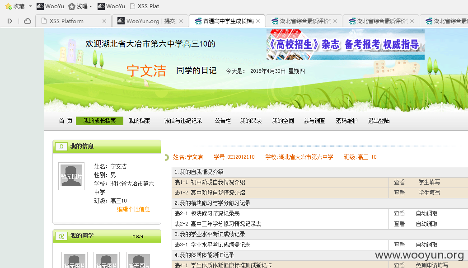This screenshot has height=268, width=468.
Task: Click third classmate avatar thumbnail
Action: click(x=139, y=260)
